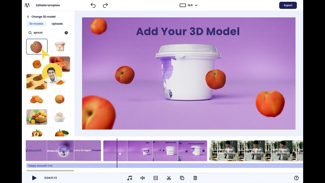Switch to the 3D models tab

click(36, 24)
